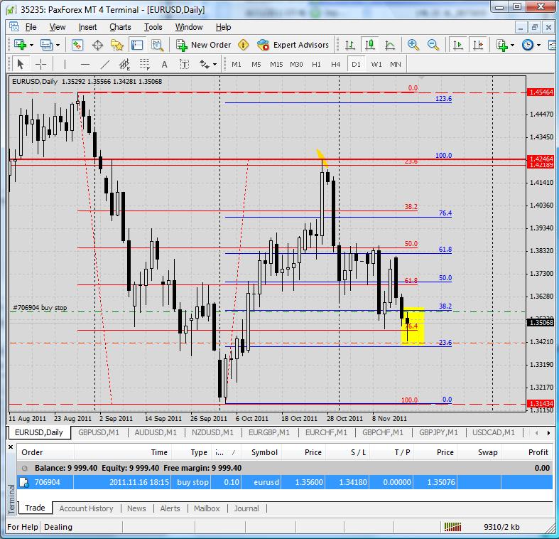Switch to Candlesticks chart display

(x=370, y=45)
